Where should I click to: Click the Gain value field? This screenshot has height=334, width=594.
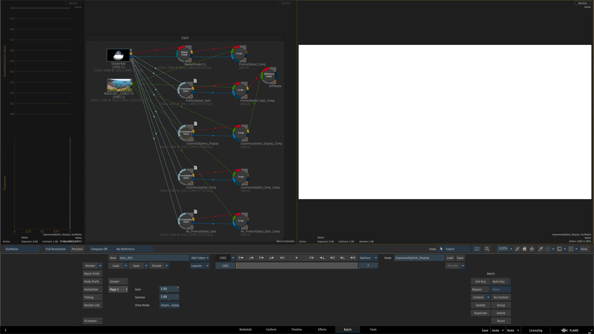tap(169, 289)
